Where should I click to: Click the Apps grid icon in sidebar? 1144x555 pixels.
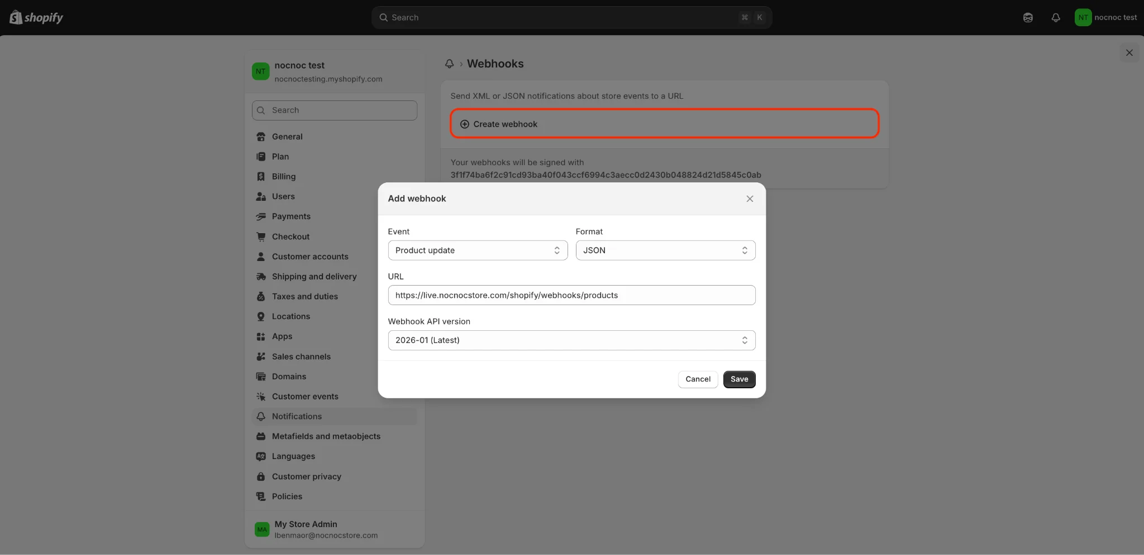click(x=261, y=336)
